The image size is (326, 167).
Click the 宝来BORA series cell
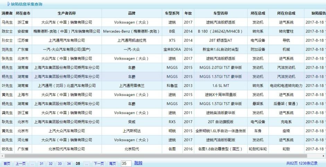[x=172, y=50]
